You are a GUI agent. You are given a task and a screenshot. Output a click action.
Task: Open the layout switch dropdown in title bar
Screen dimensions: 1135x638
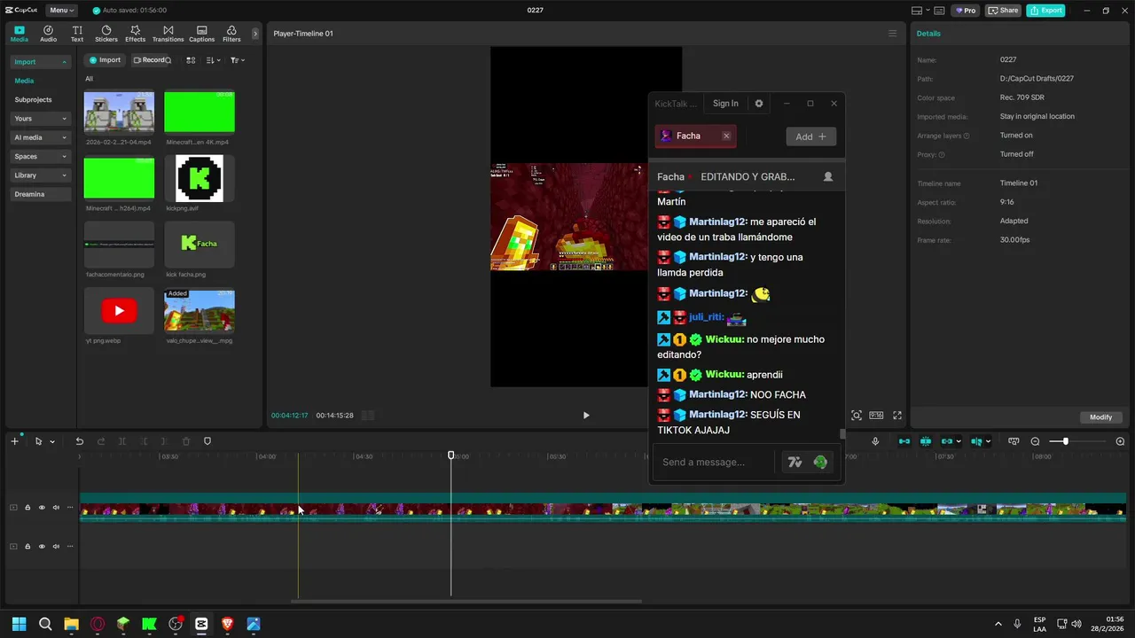click(x=921, y=11)
